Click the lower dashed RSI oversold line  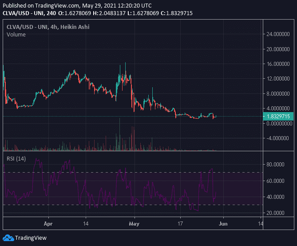coord(133,205)
